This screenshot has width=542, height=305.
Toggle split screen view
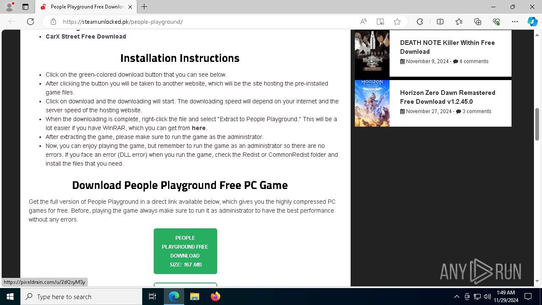point(440,22)
